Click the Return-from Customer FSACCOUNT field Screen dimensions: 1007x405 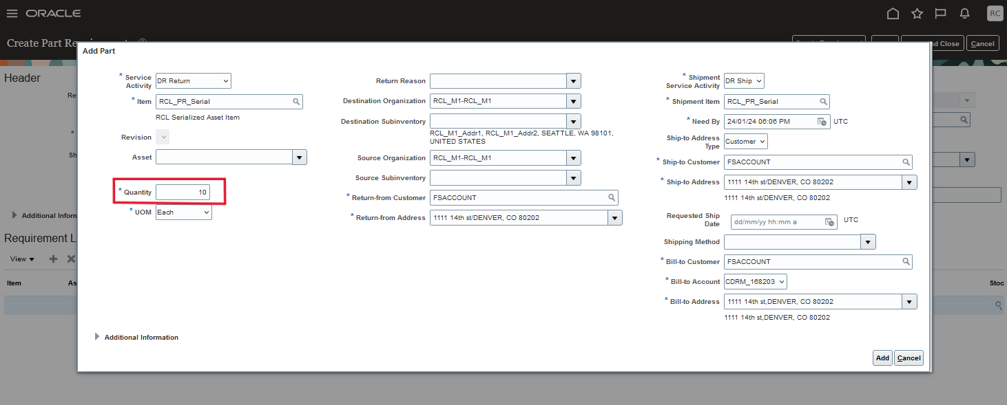point(524,198)
